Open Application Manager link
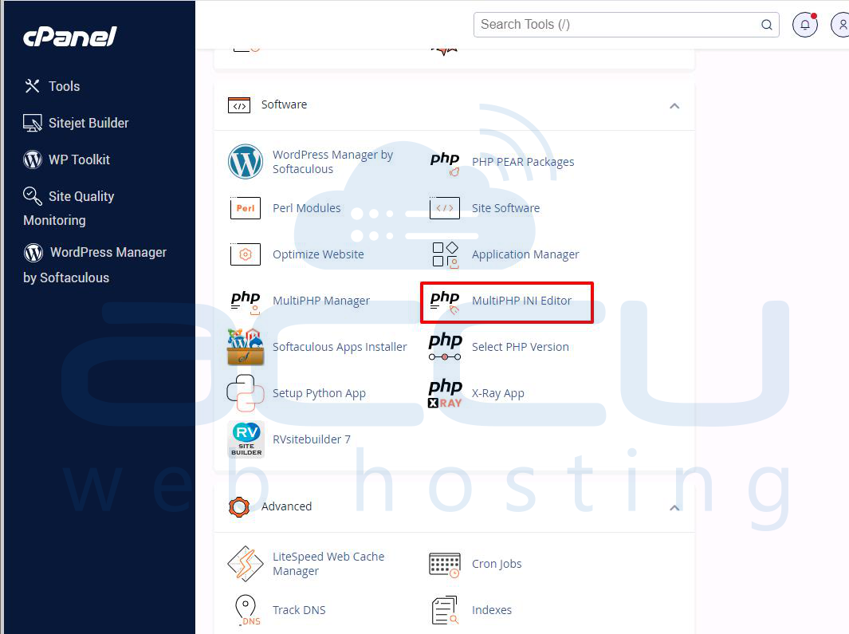This screenshot has height=634, width=849. click(x=525, y=254)
